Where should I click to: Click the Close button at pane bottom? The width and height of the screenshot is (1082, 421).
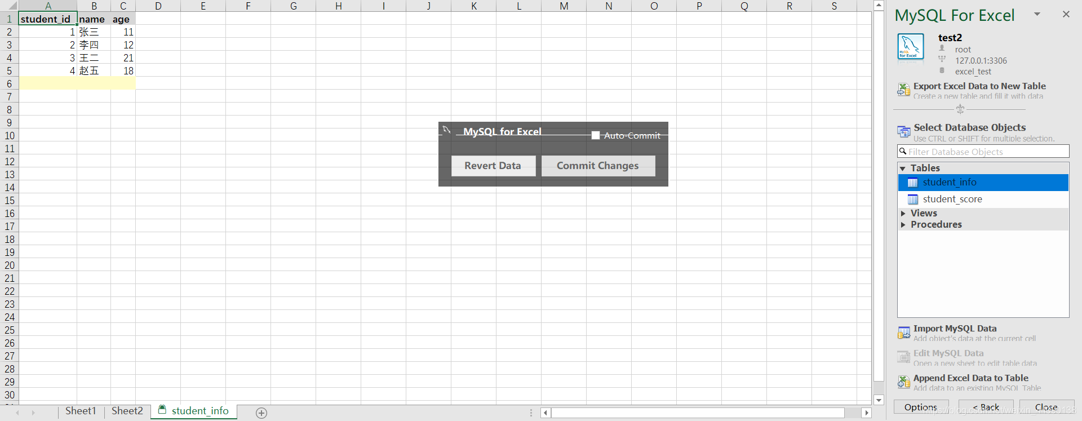(x=1046, y=407)
